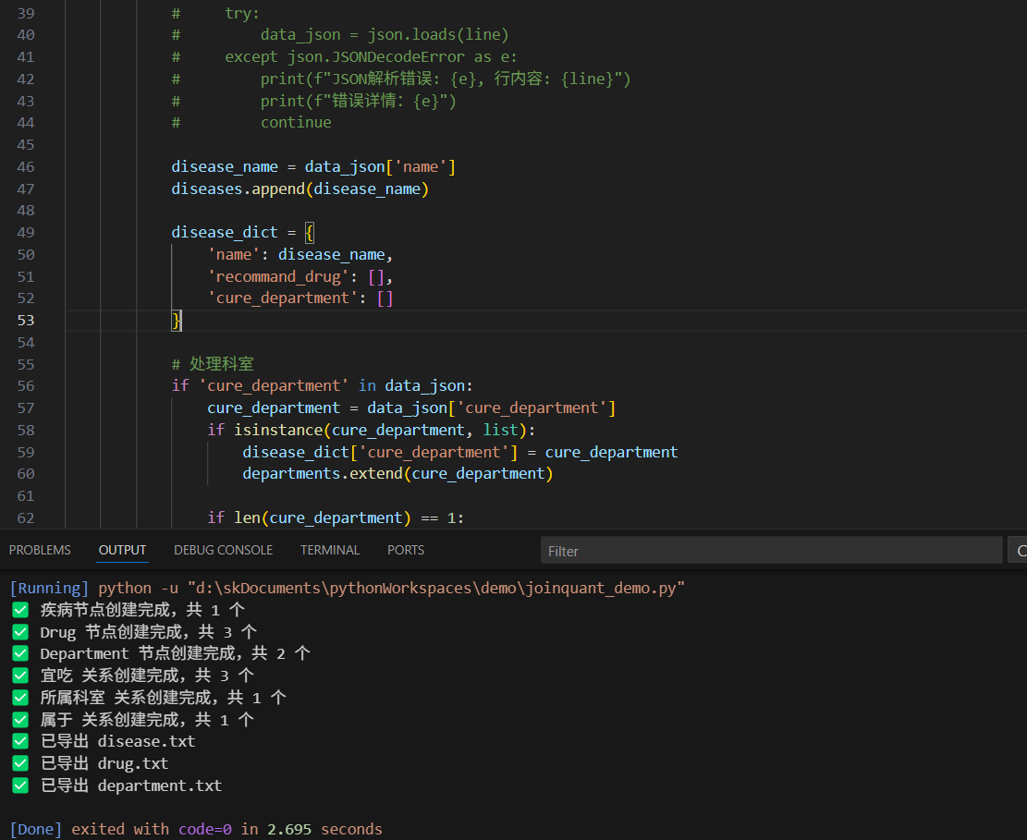
Task: Click 'data_json = json.loads(line)' commented line
Action: (385, 35)
